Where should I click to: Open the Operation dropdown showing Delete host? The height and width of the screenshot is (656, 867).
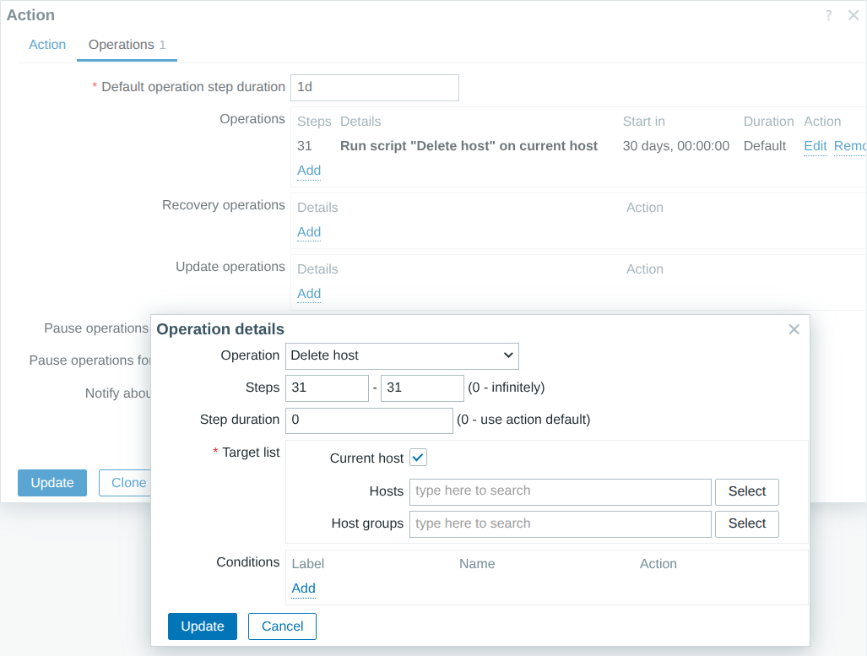point(402,355)
